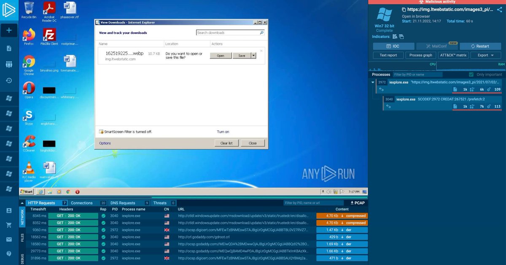
Task: Click the share icon next to URL
Action: (500, 9)
